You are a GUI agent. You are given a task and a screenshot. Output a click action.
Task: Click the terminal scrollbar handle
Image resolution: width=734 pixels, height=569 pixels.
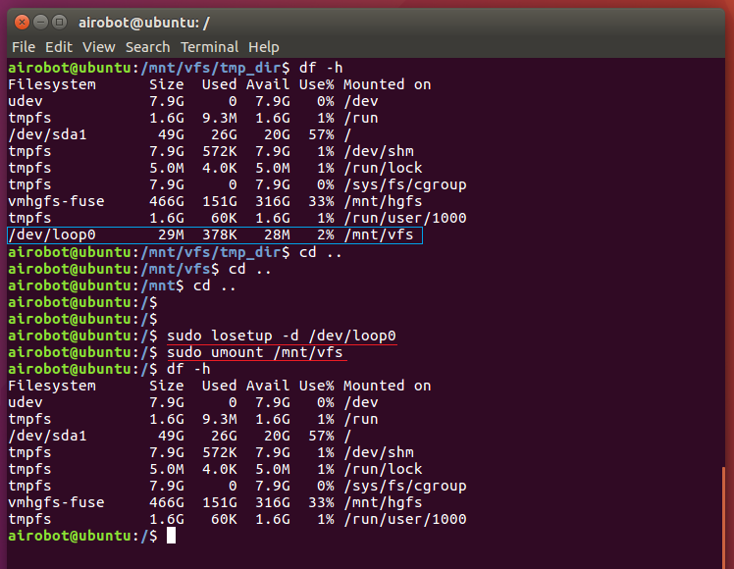tap(724, 517)
